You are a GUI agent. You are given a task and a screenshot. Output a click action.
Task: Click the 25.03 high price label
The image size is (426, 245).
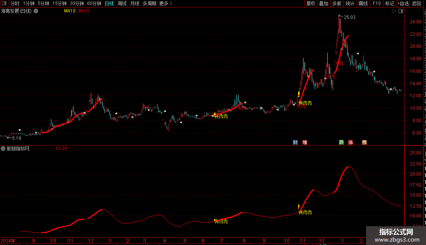pos(349,17)
